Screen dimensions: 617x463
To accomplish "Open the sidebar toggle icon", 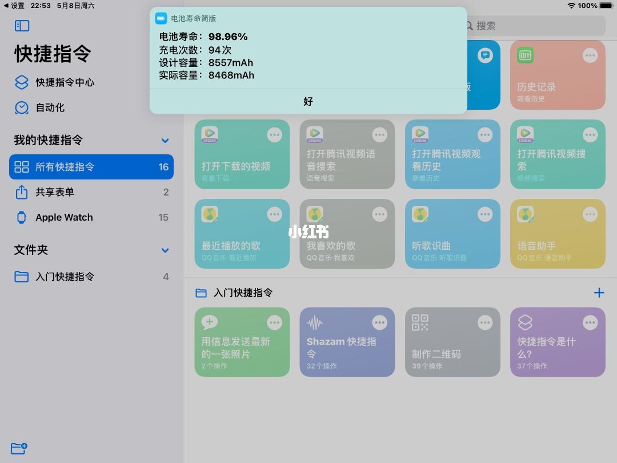I will click(x=22, y=25).
